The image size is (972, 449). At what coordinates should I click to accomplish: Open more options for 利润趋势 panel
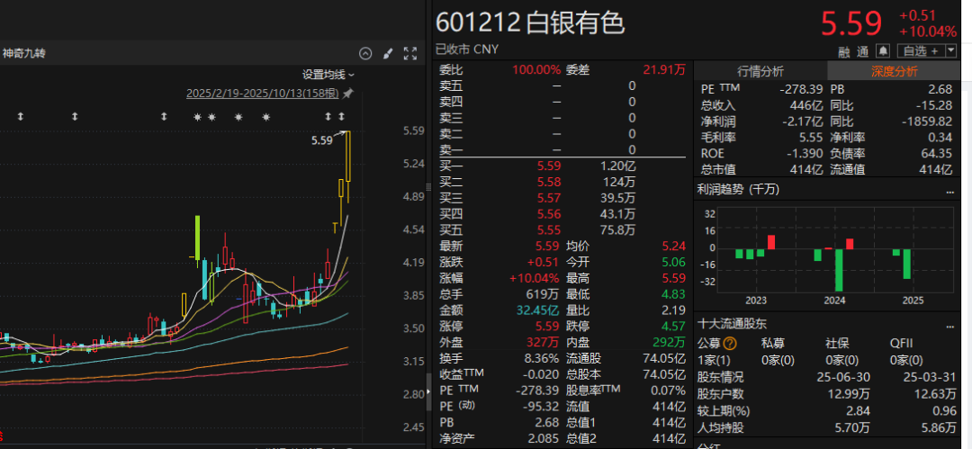click(x=950, y=192)
